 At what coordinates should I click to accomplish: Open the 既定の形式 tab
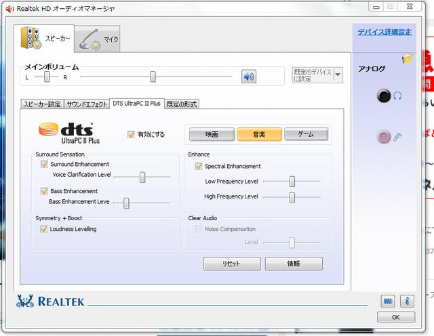(182, 104)
